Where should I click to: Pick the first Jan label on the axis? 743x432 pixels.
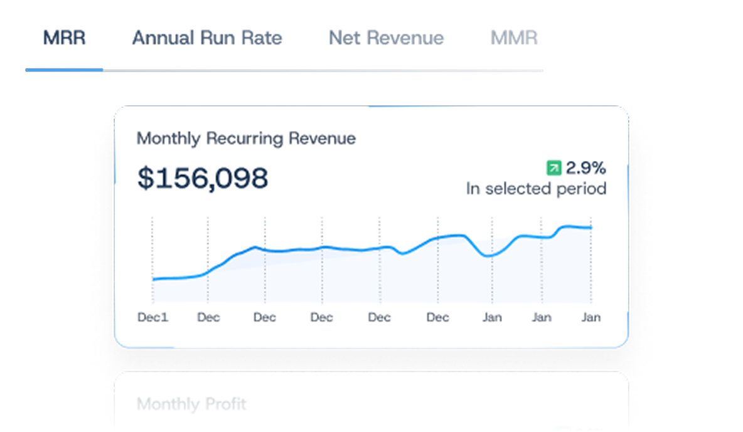(492, 317)
